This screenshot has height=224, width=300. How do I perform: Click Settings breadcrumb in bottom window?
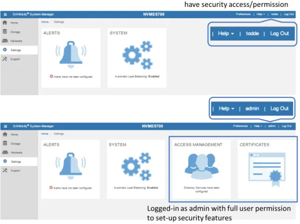(59, 133)
